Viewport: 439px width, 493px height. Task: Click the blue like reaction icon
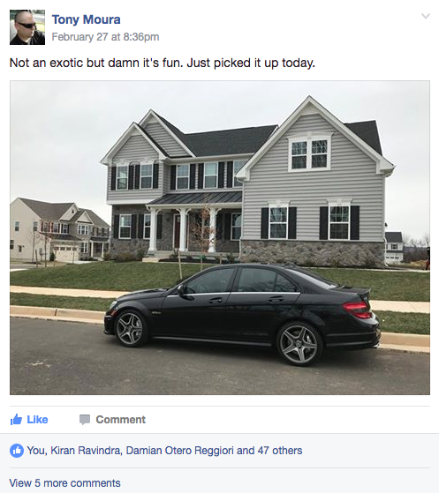click(x=17, y=451)
